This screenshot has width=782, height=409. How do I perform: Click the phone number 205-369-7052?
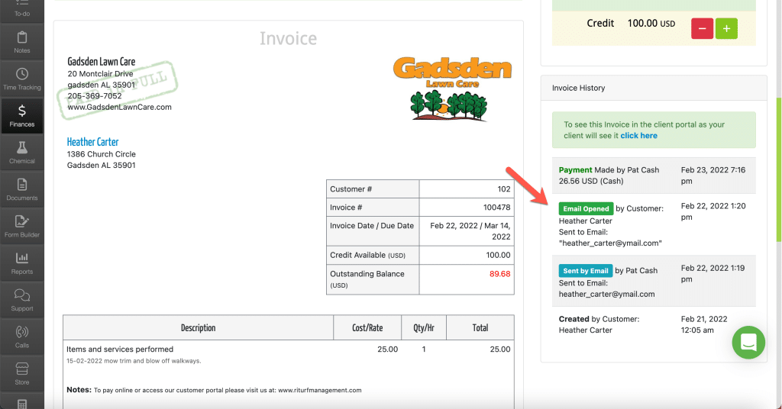click(x=94, y=95)
